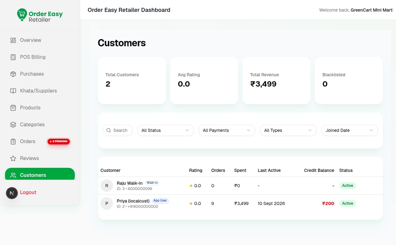Click the Active status badge for Priya

click(347, 203)
